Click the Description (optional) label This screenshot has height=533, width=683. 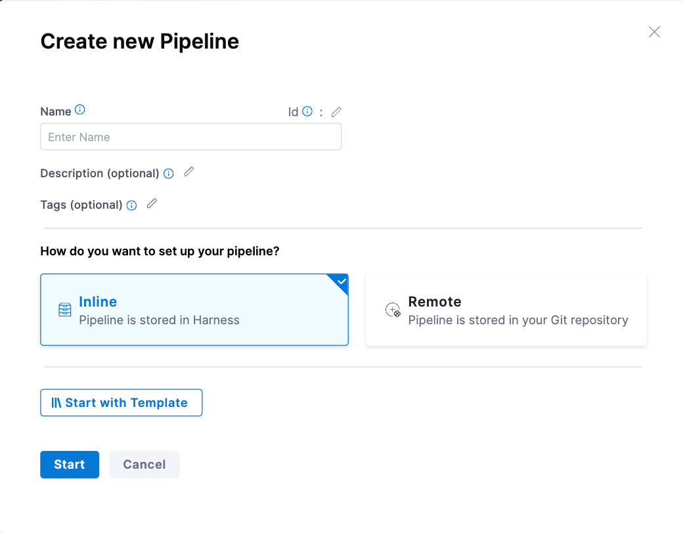[100, 173]
